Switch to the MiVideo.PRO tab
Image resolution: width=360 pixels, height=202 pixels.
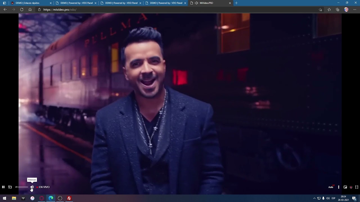coord(210,3)
